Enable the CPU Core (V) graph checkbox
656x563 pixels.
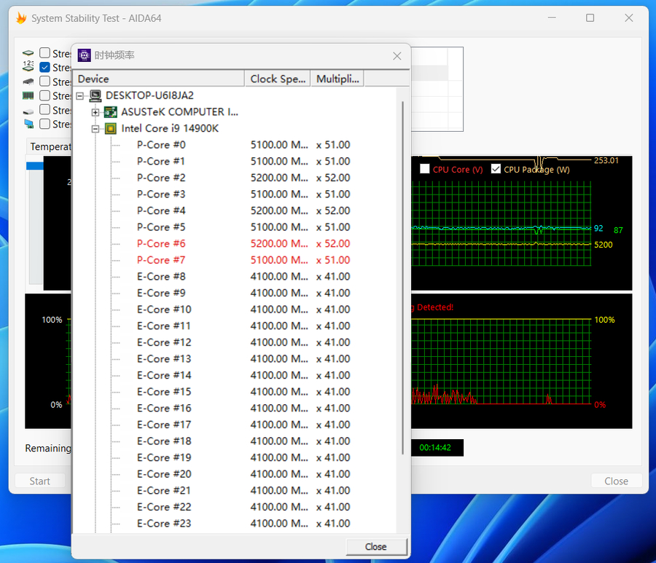tap(425, 169)
